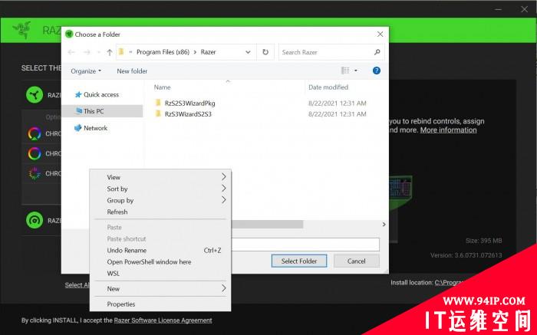Click the second Chroma ring icon
Image resolution: width=537 pixels, height=335 pixels.
coord(35,153)
